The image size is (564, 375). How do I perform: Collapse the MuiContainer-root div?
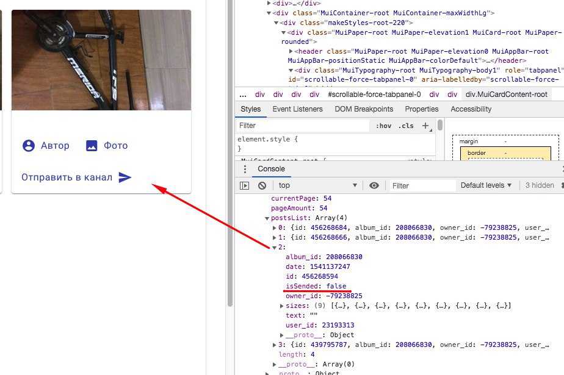pos(269,13)
